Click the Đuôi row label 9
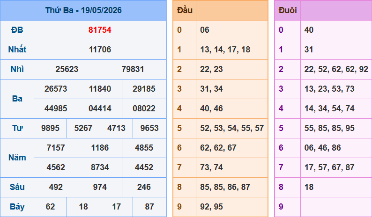This screenshot has height=217, width=372. click(281, 207)
